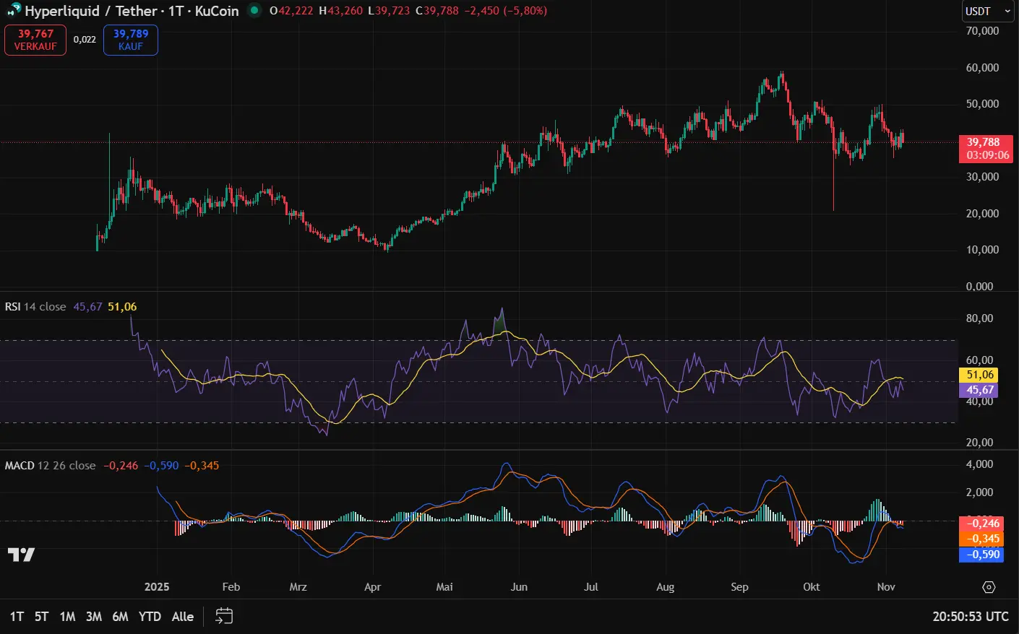Open price scale settings via hexagon icon

coord(989,587)
